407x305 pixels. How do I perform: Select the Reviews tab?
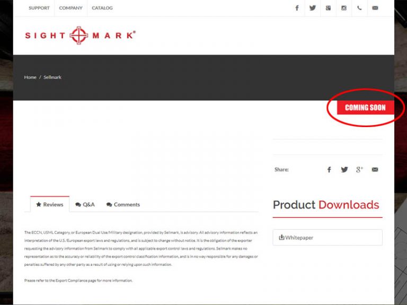[x=50, y=204]
